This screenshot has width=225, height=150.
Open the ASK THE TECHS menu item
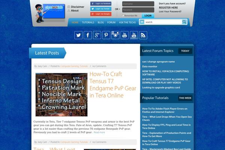[x=127, y=22]
